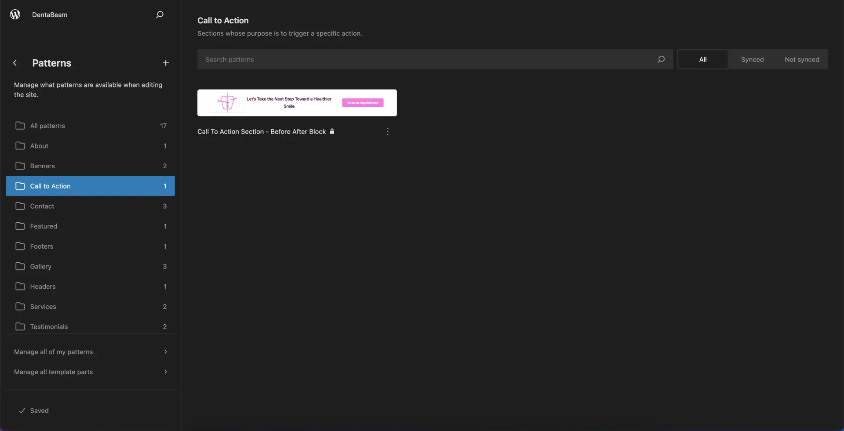This screenshot has height=431, width=844.
Task: Select the All filter toggle
Action: (702, 59)
